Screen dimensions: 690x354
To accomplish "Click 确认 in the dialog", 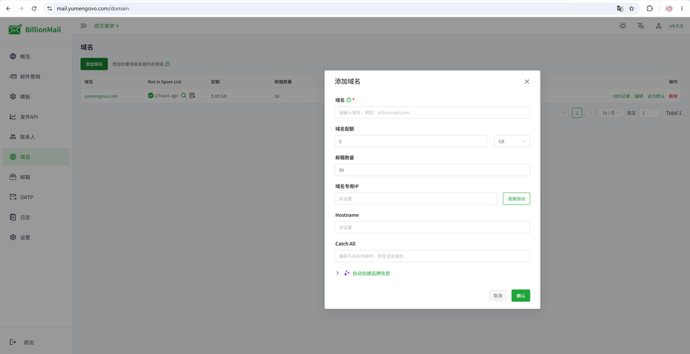I will click(521, 295).
